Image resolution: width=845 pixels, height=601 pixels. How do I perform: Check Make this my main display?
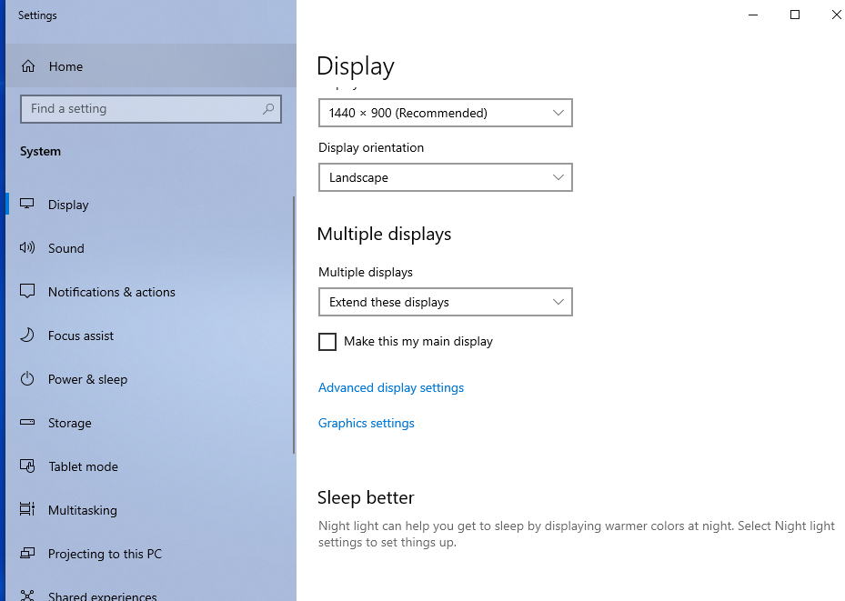tap(327, 342)
